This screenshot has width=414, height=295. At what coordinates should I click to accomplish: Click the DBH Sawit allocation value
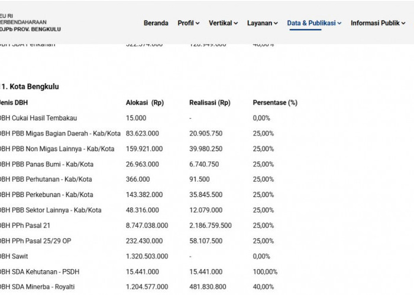point(147,256)
